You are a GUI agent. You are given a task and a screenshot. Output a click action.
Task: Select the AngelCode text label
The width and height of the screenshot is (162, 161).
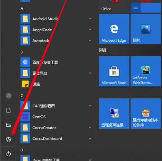coord(42,30)
